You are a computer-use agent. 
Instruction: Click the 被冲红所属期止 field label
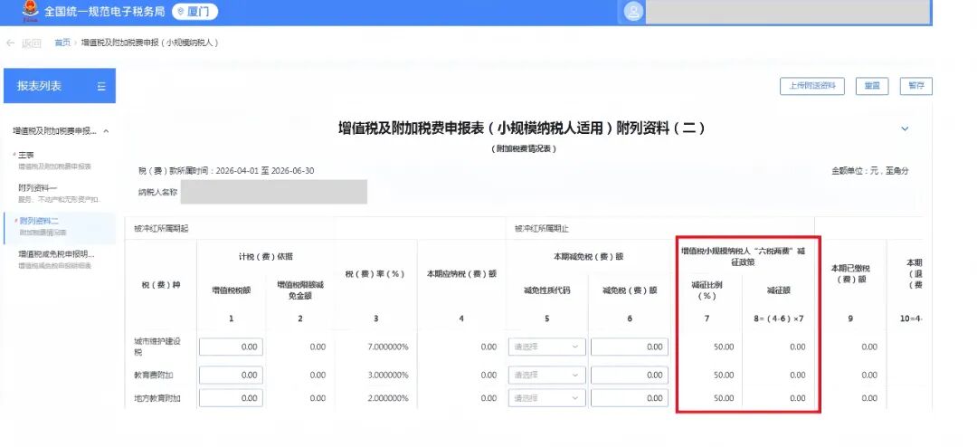tap(542, 229)
